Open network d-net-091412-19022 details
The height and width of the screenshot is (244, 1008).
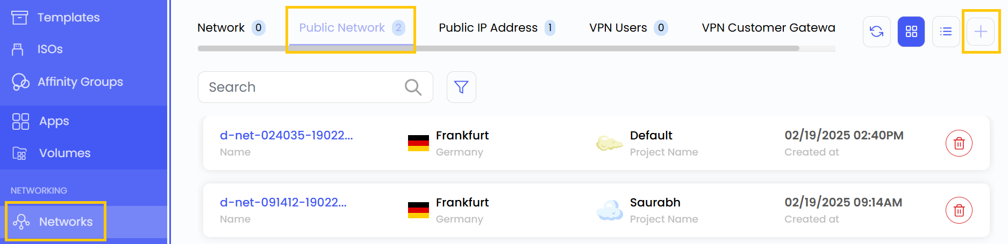283,203
